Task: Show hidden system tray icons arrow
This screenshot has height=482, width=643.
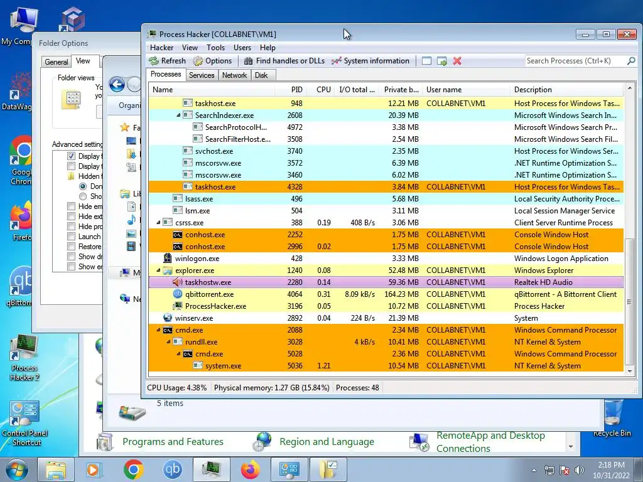Action: (x=534, y=471)
